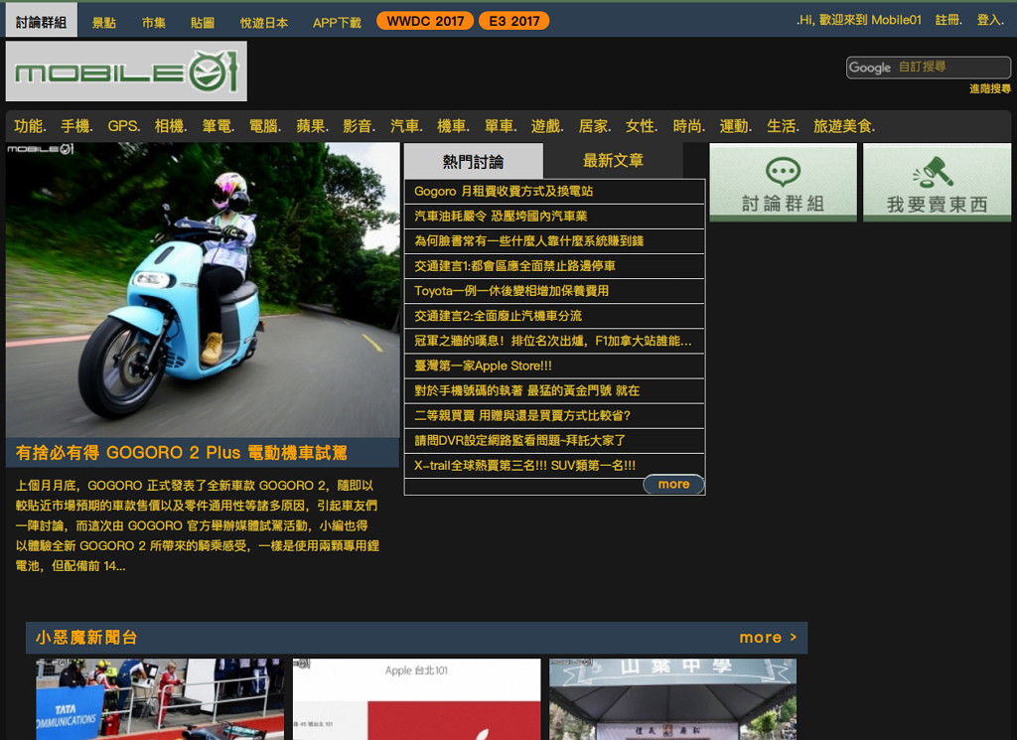Viewport: 1017px width, 740px height.
Task: Open the 我要賣東西 gavel tile
Action: (937, 183)
